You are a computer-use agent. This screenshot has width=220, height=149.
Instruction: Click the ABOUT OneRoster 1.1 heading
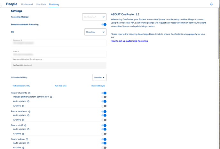point(125,14)
